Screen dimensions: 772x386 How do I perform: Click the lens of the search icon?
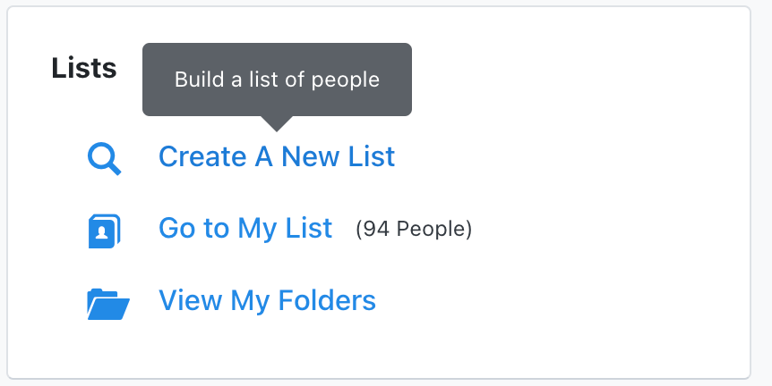101,155
